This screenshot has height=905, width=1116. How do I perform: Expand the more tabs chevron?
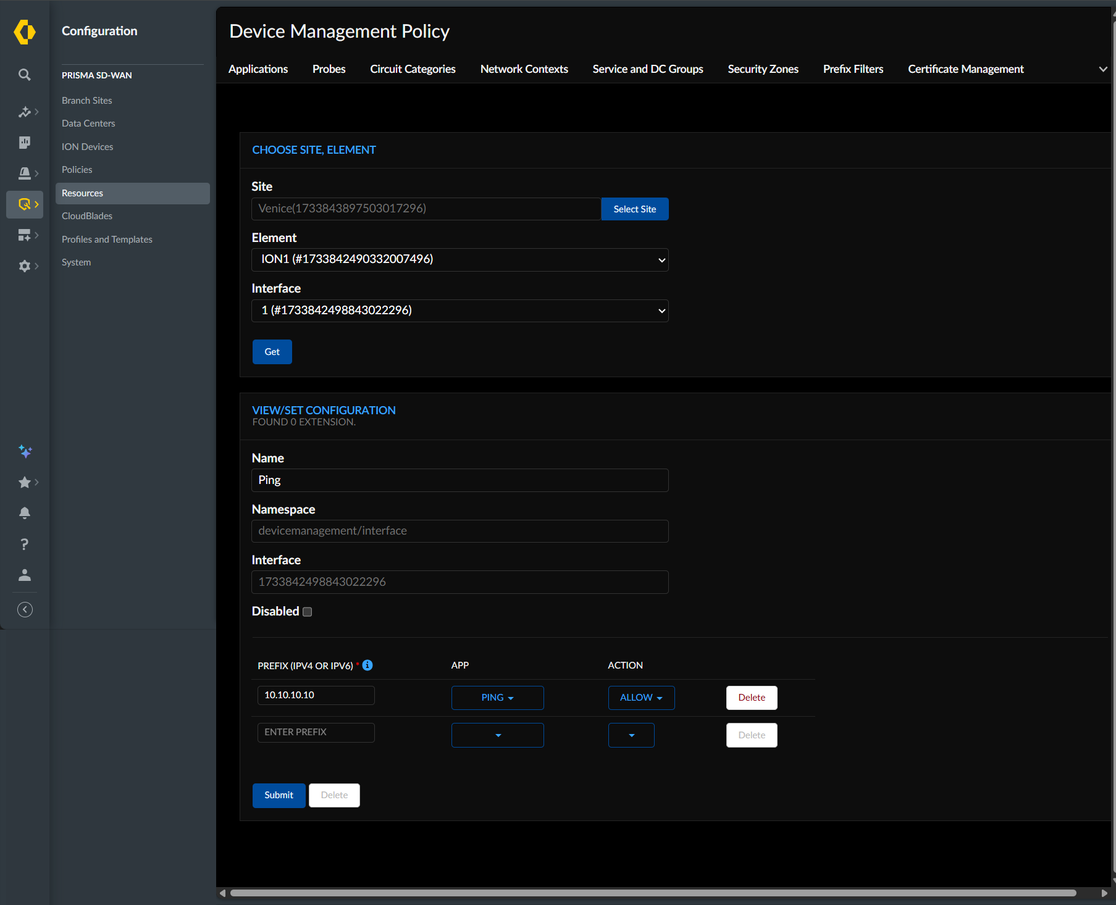pyautogui.click(x=1102, y=69)
